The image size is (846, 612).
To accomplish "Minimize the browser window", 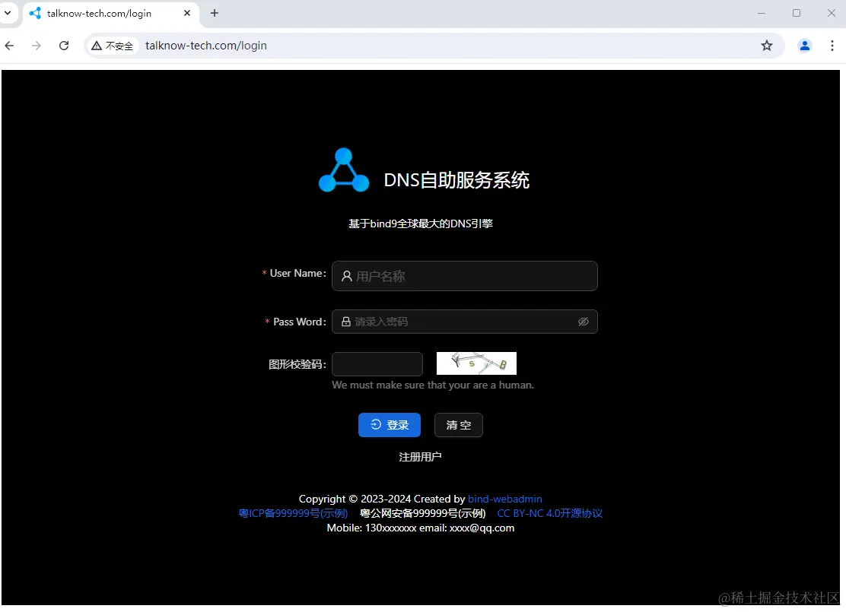I will [x=762, y=13].
